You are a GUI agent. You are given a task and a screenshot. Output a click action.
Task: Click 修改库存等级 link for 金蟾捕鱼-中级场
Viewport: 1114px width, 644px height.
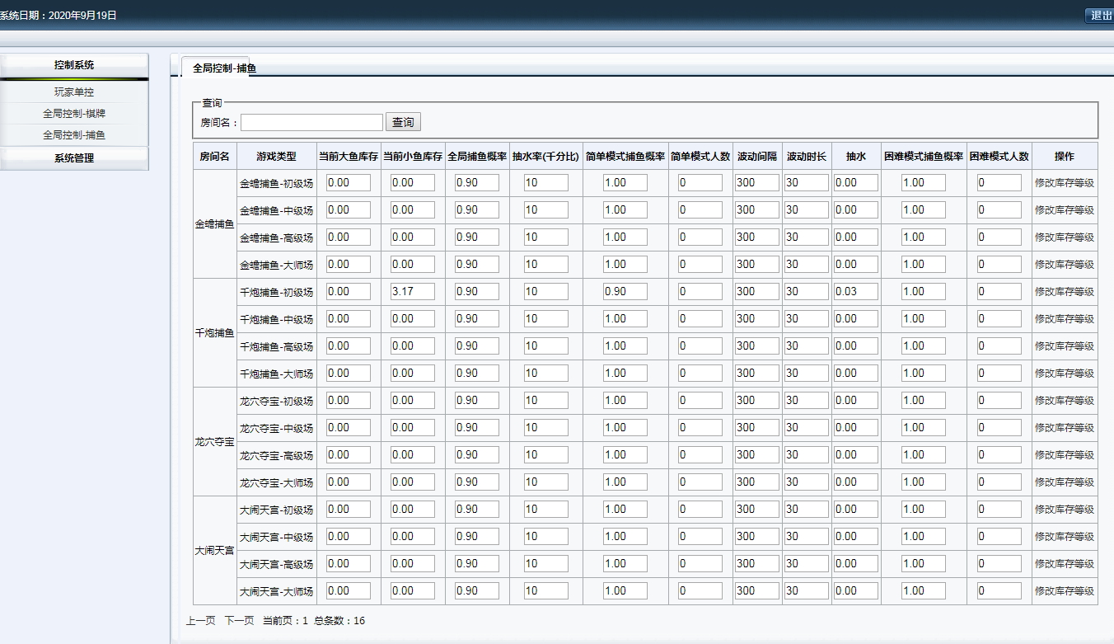(x=1065, y=210)
